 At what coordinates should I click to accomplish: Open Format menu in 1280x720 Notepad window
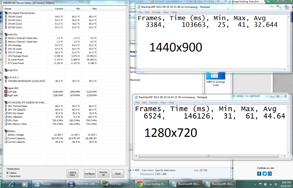(154, 103)
